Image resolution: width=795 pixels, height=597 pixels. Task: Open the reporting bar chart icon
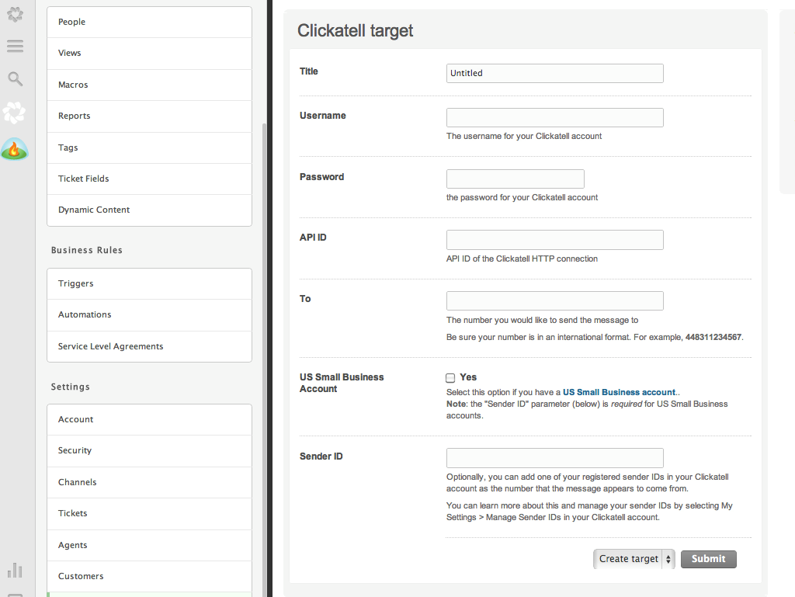pyautogui.click(x=15, y=571)
